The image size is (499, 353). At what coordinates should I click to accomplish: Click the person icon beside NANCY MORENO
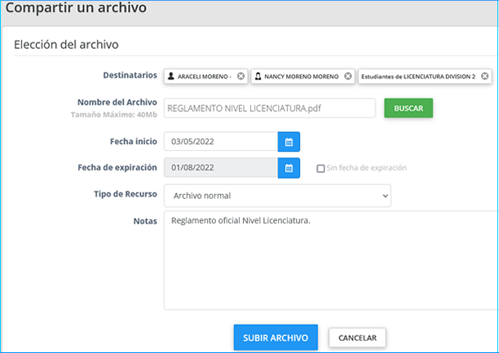(x=258, y=76)
